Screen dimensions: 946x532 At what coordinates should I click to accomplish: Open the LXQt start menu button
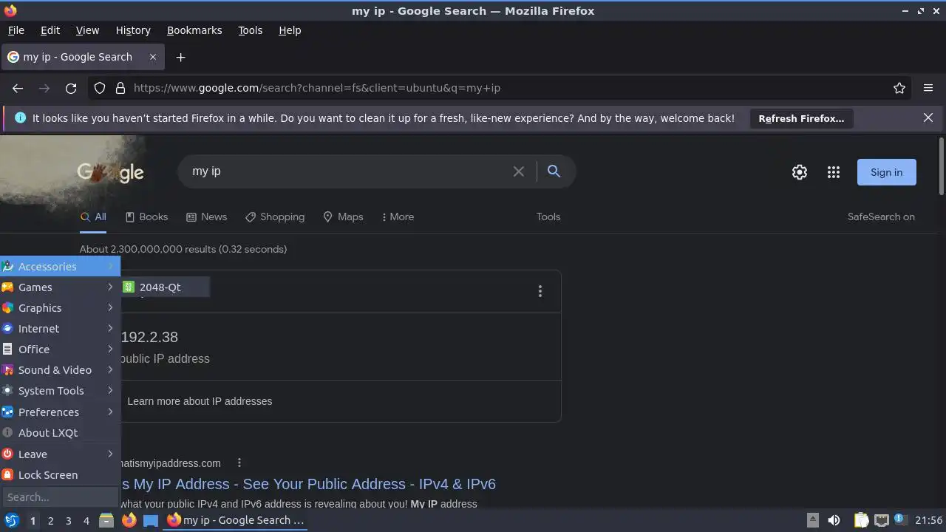tap(12, 520)
